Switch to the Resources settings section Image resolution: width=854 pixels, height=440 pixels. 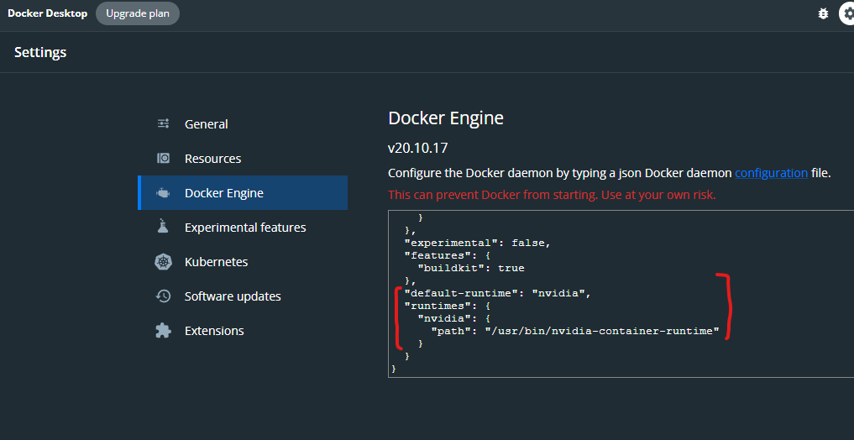[212, 159]
